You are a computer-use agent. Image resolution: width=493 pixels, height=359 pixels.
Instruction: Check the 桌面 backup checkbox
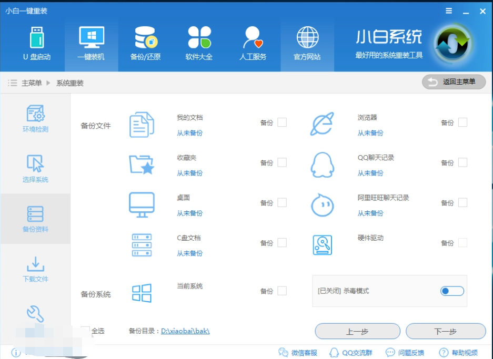point(282,202)
